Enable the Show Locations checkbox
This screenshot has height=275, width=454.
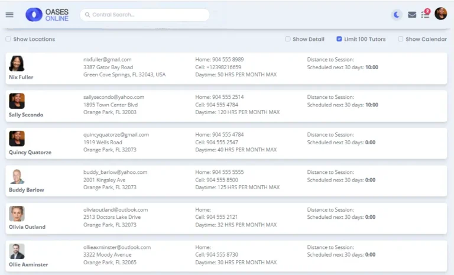(8, 39)
